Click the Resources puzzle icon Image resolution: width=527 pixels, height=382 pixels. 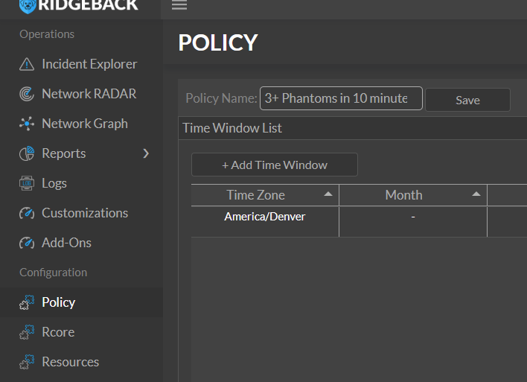click(x=27, y=362)
